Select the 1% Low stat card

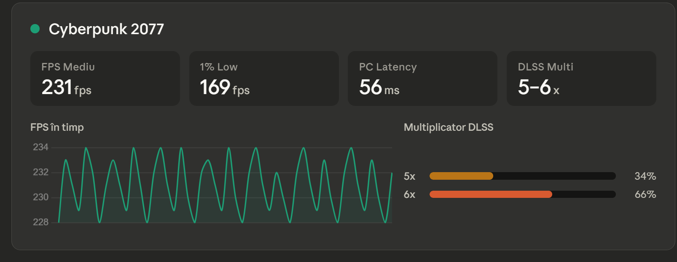[x=264, y=78]
